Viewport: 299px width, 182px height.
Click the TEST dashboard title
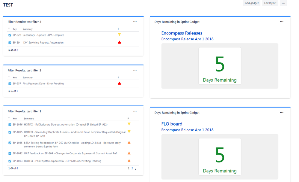click(x=8, y=5)
